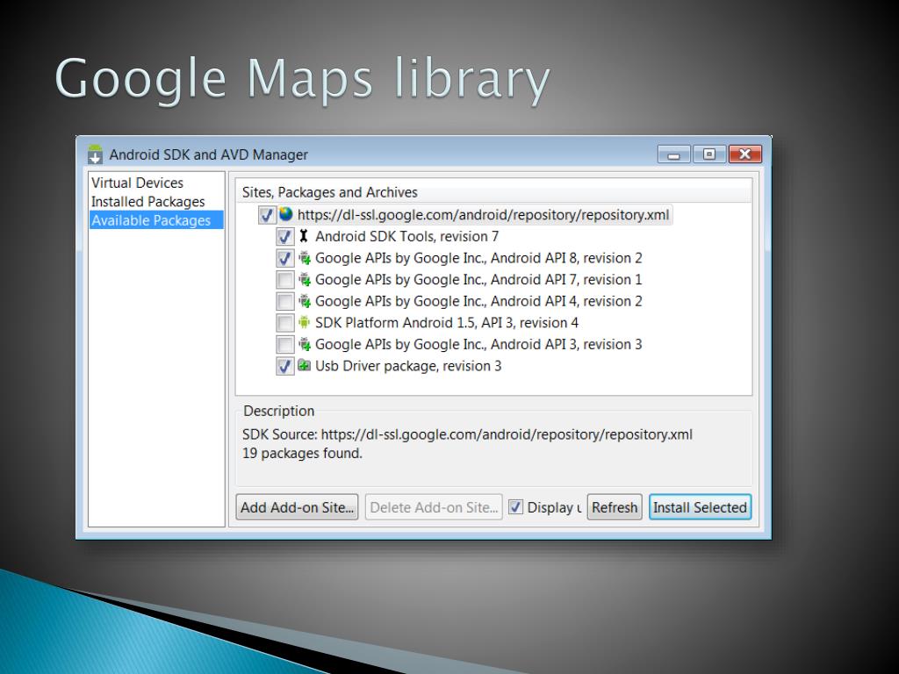Uncheck Android SDK Tools revision 7
Viewport: 899px width, 674px height.
(285, 236)
